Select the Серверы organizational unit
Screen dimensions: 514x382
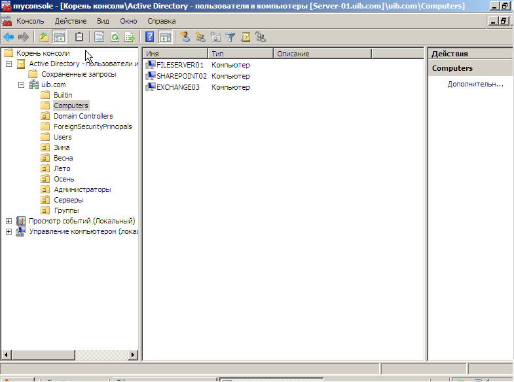tap(69, 200)
